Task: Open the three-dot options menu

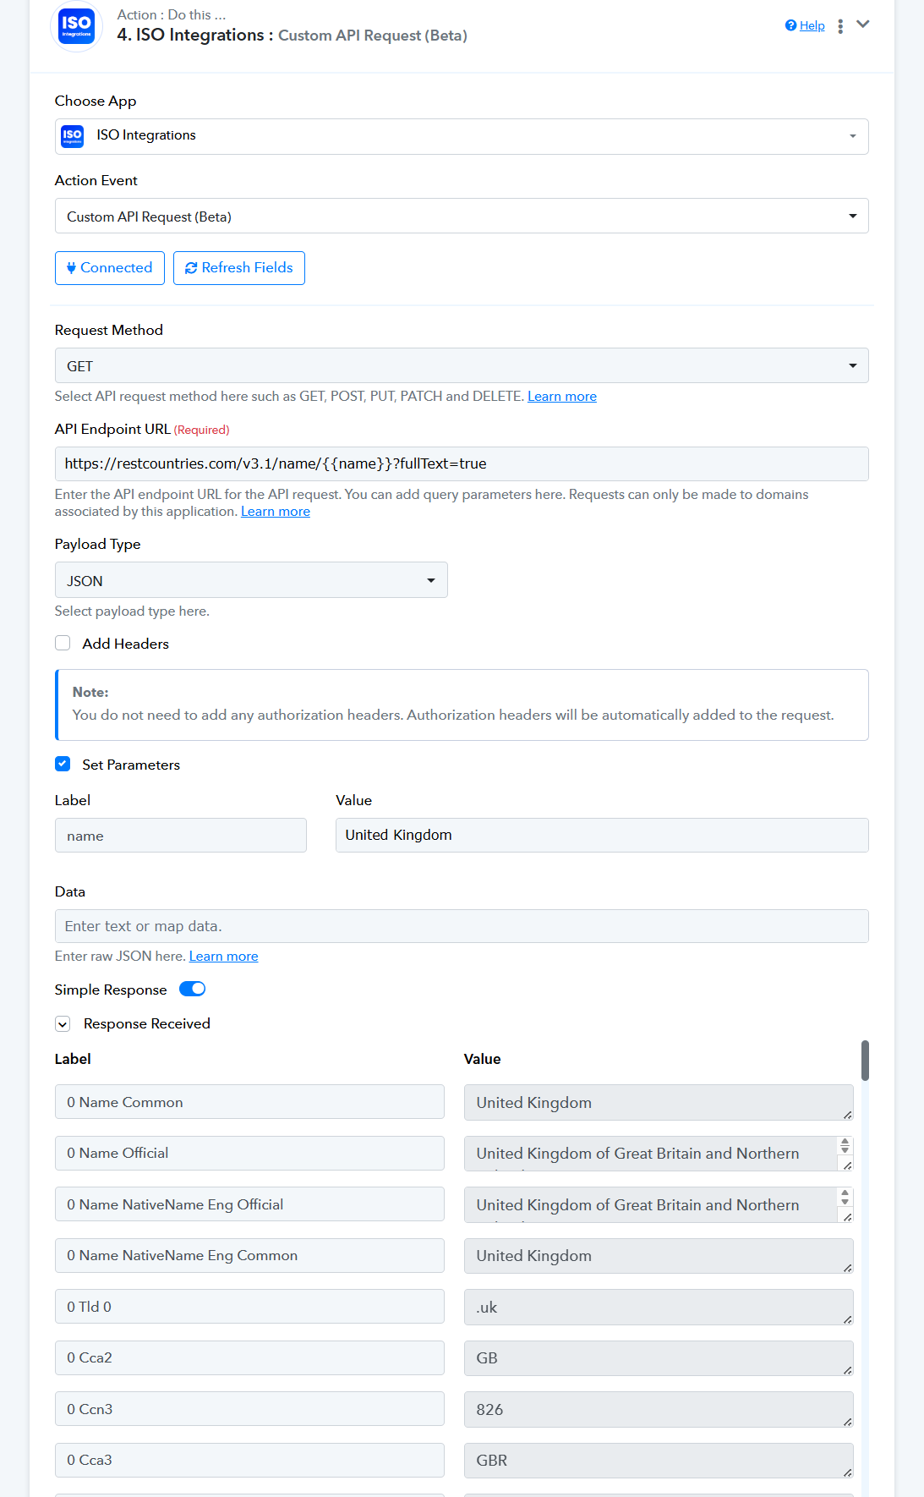Action: click(x=840, y=26)
